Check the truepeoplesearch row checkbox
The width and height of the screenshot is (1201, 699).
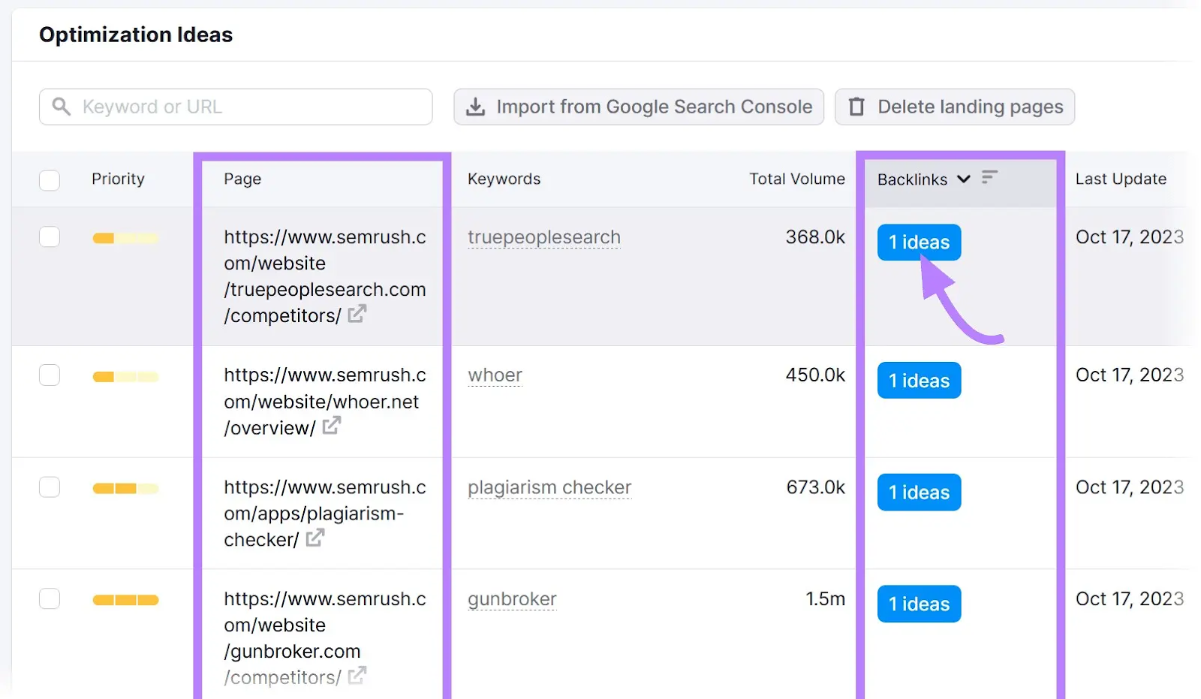click(x=49, y=237)
